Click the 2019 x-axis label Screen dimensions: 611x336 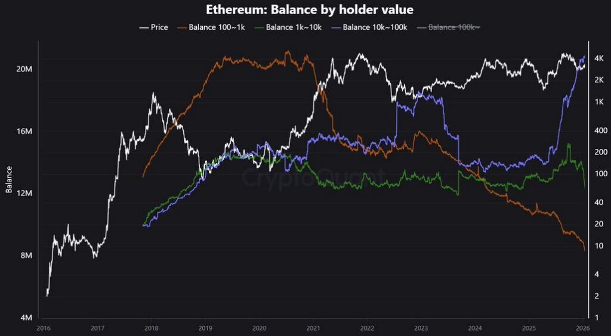click(x=205, y=328)
